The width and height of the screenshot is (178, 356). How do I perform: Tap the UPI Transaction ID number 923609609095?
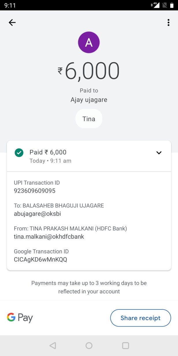[x=35, y=191]
